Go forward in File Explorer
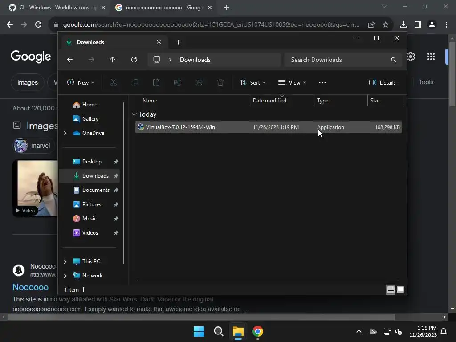The width and height of the screenshot is (456, 342). click(91, 60)
